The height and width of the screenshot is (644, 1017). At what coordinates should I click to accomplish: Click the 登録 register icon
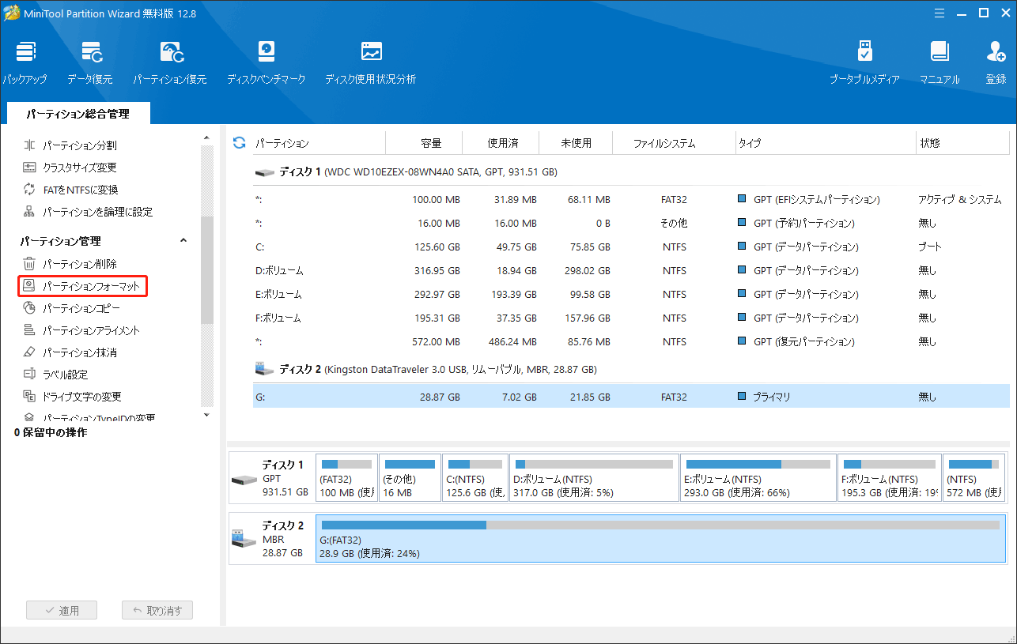click(996, 63)
